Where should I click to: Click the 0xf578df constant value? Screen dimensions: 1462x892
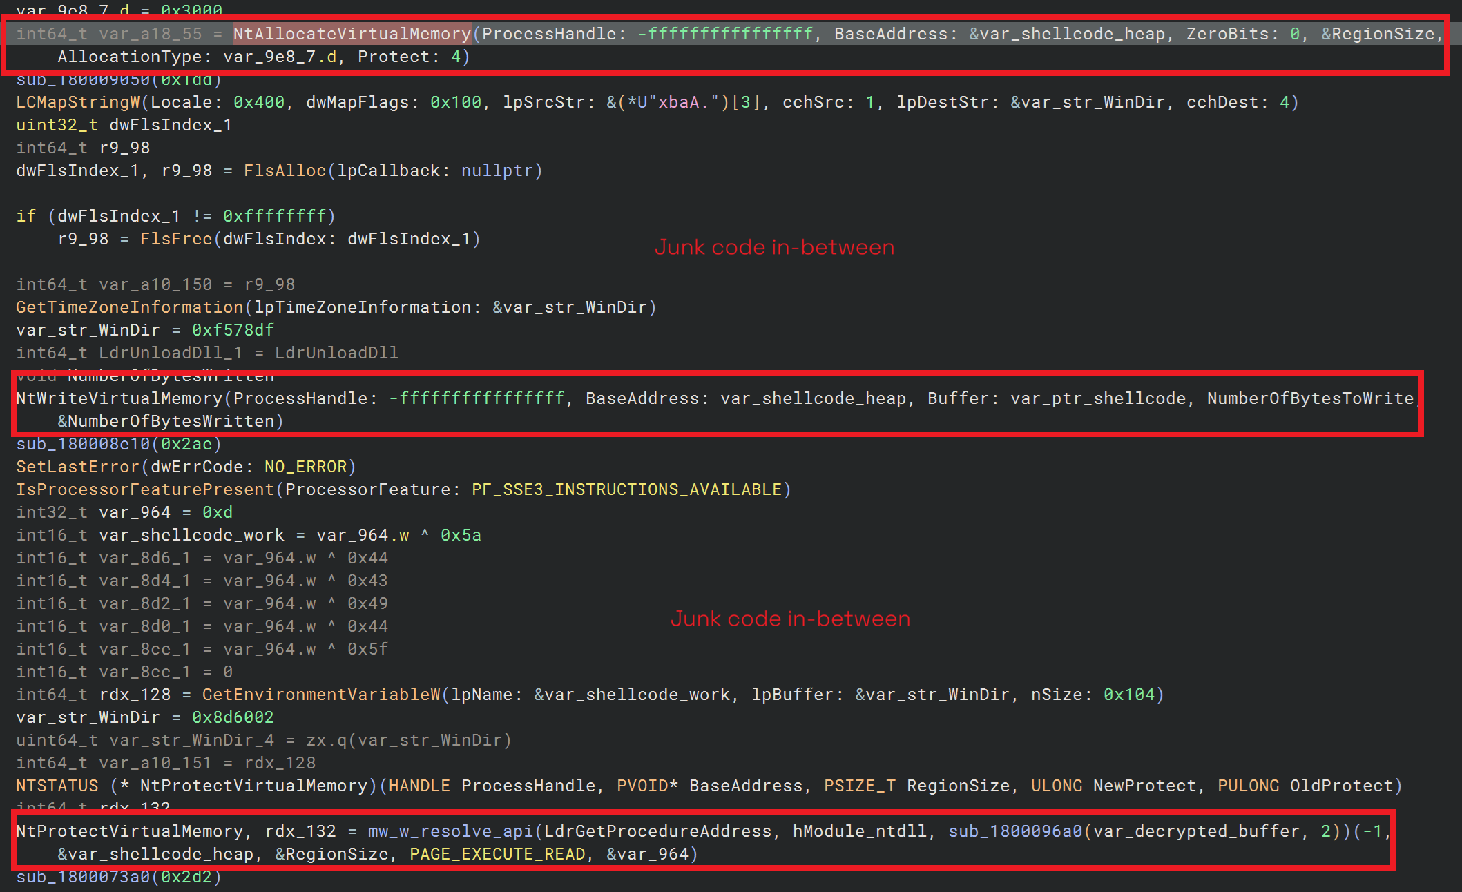(233, 330)
